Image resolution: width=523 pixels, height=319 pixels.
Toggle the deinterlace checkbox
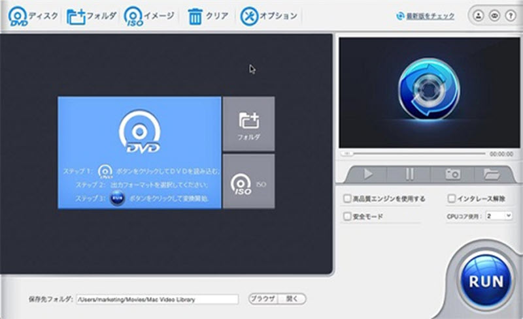(451, 198)
